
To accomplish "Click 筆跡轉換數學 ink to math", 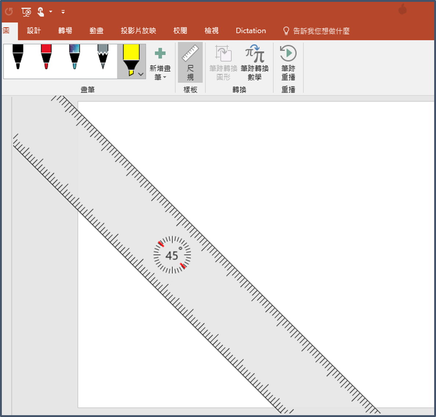I will coord(255,63).
